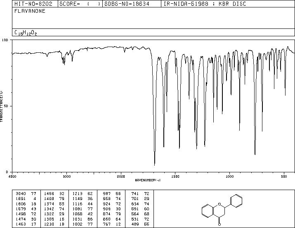Viewport: 295px width, 228px height.
Task: Pick the 1068 row in peak table
Action: pyautogui.click(x=83, y=214)
